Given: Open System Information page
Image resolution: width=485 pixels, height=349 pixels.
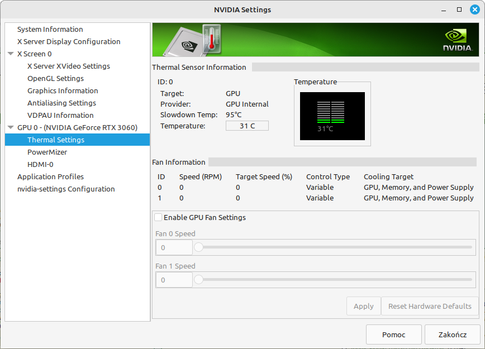Looking at the screenshot, I should pos(49,29).
